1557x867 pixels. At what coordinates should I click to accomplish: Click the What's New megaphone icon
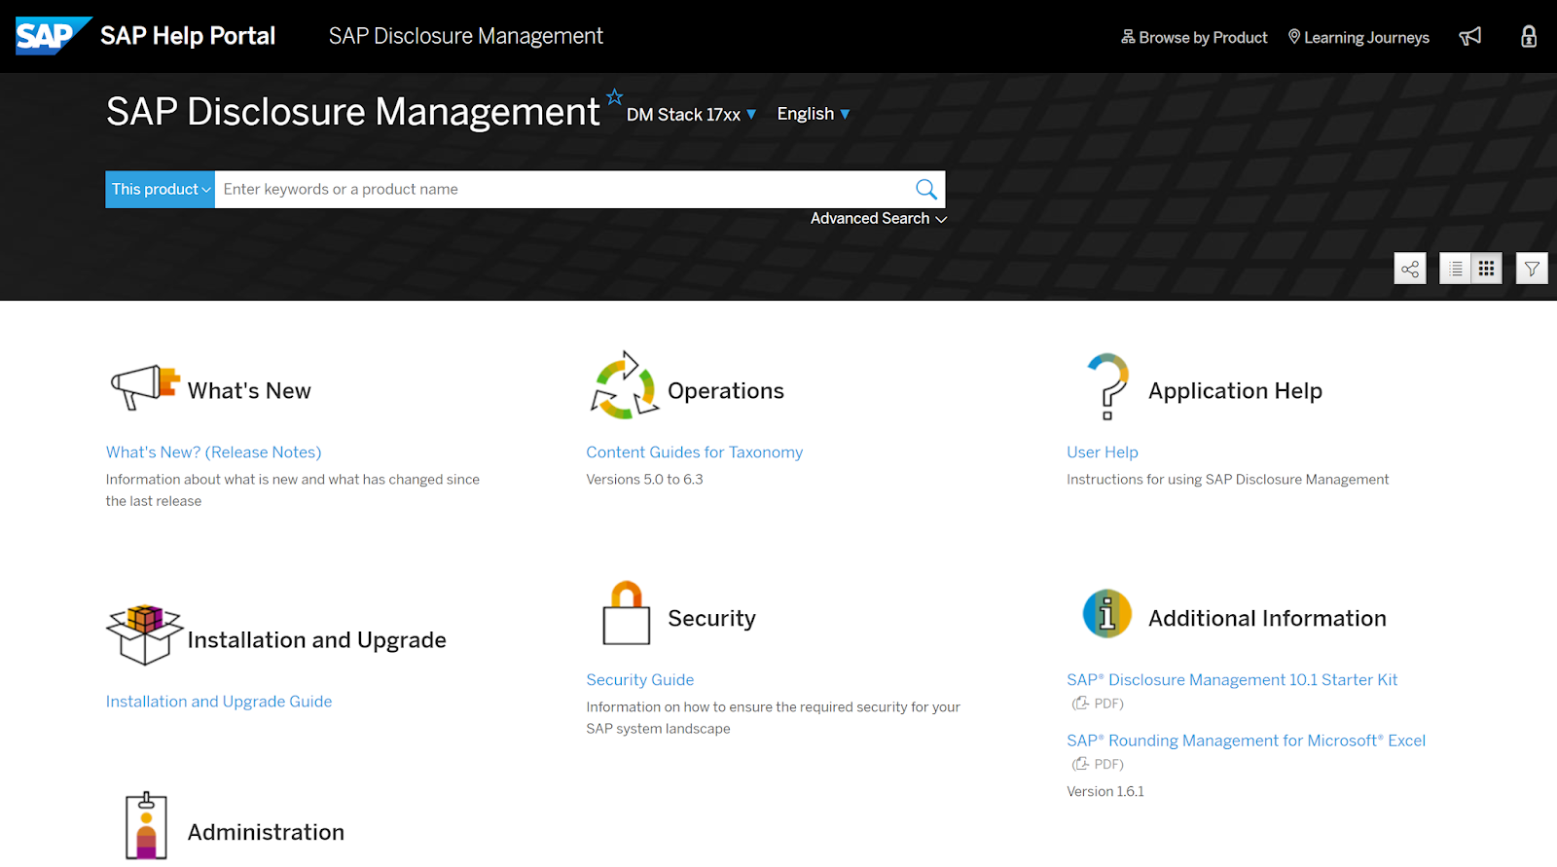[x=145, y=386]
